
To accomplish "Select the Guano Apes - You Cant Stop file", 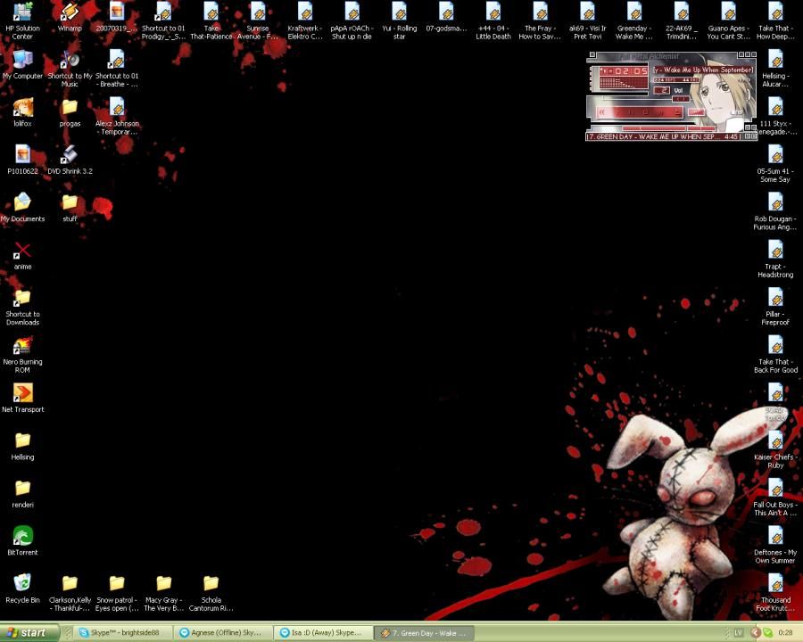I will pyautogui.click(x=728, y=21).
